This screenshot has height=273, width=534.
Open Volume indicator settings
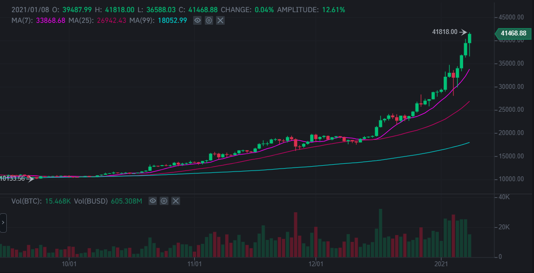(x=164, y=201)
